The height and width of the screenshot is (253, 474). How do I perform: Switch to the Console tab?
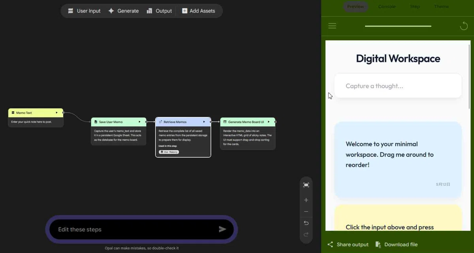click(387, 7)
